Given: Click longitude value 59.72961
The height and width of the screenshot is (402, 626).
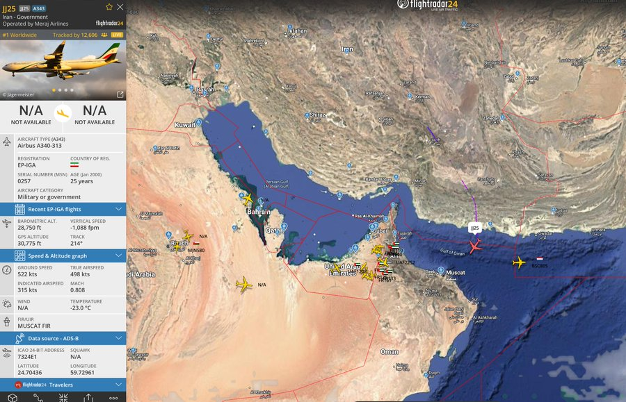Looking at the screenshot, I should (82, 373).
